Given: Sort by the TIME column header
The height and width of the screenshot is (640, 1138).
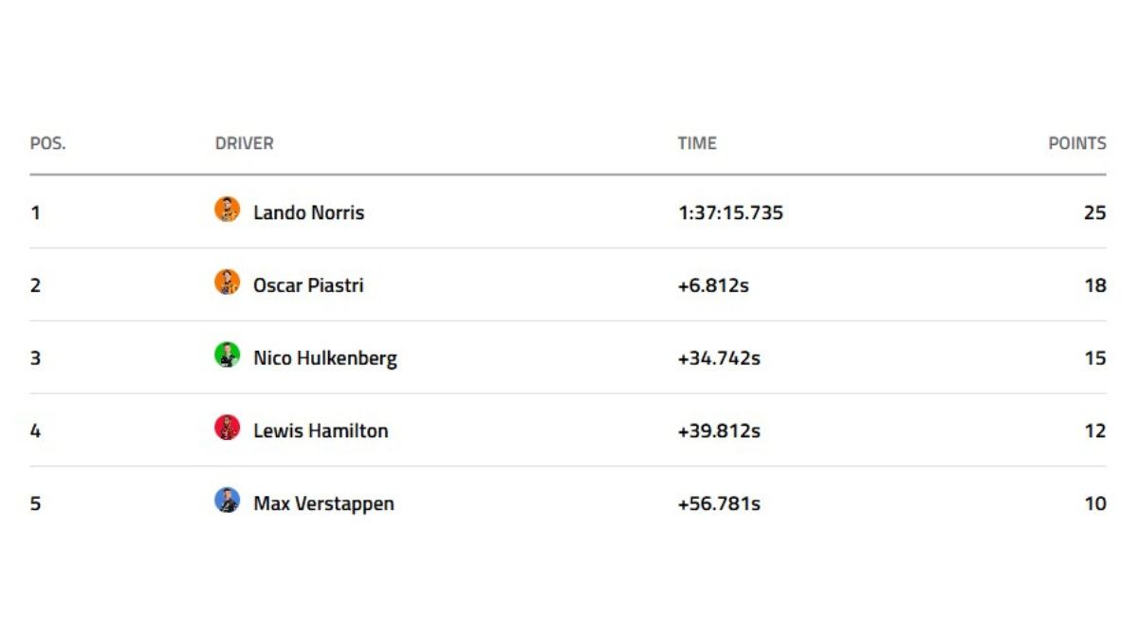Looking at the screenshot, I should click(x=697, y=144).
